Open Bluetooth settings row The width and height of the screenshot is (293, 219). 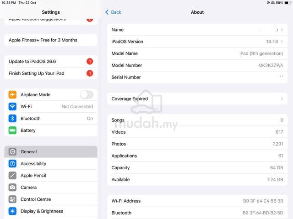pos(51,119)
